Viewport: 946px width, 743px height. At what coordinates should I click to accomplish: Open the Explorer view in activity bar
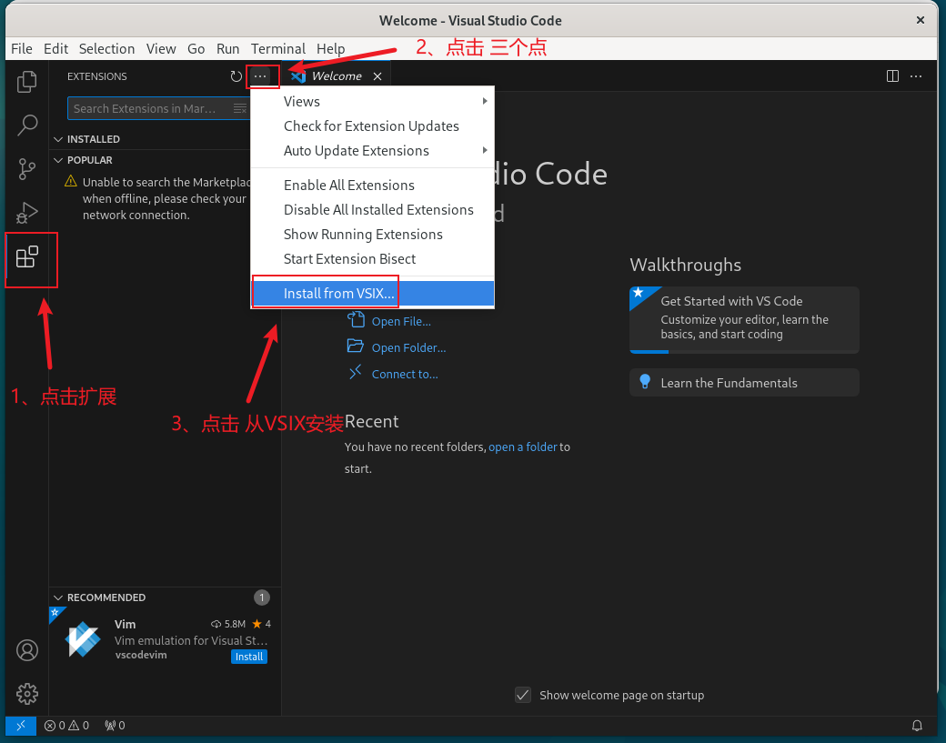click(26, 82)
